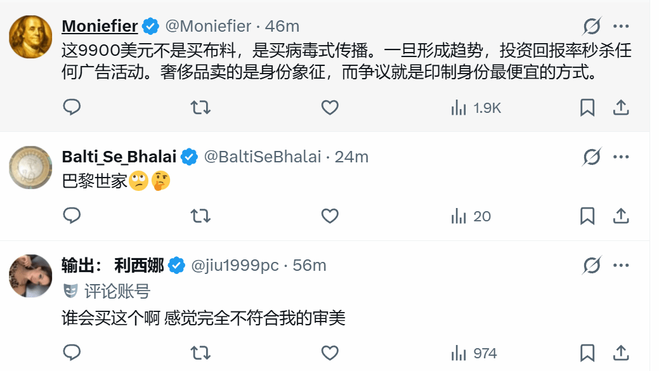Reply to Moniefier's tweet
Image resolution: width=659 pixels, height=371 pixels.
(x=72, y=108)
